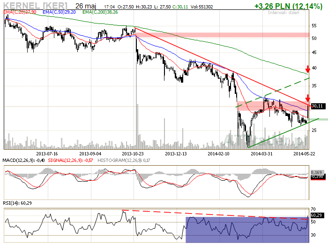Screen dimensions: 328x245
Task: Click the 2014-05-22 date axis label
Action: (304, 154)
